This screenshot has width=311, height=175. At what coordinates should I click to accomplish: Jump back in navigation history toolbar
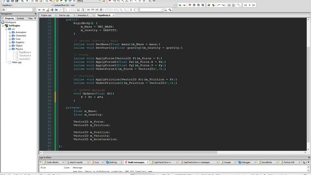tap(180, 5)
